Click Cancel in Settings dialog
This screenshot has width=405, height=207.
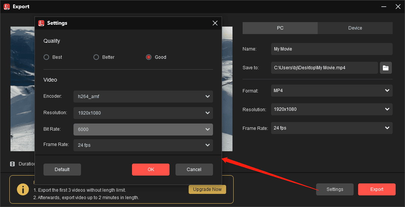[x=194, y=170]
